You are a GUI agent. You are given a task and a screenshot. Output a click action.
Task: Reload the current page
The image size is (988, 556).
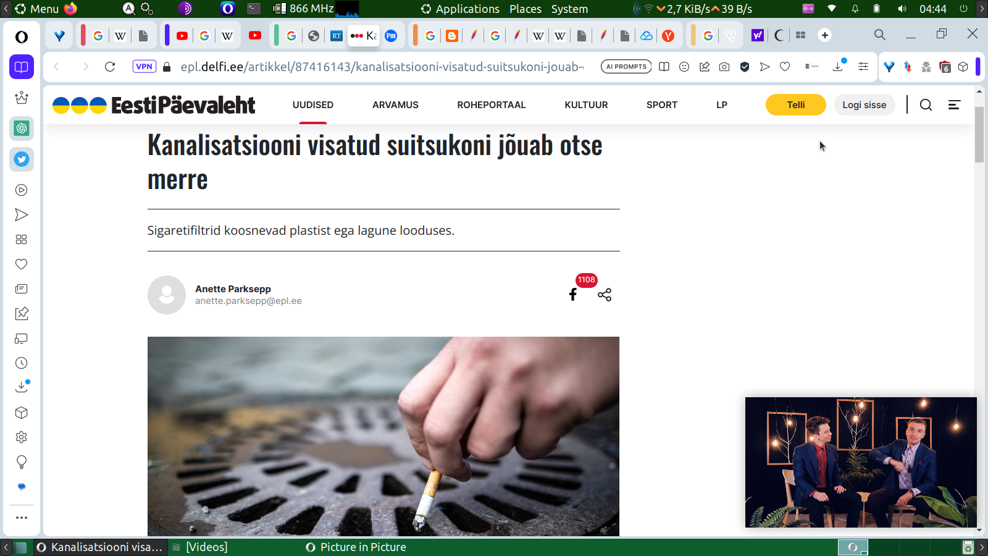(110, 67)
